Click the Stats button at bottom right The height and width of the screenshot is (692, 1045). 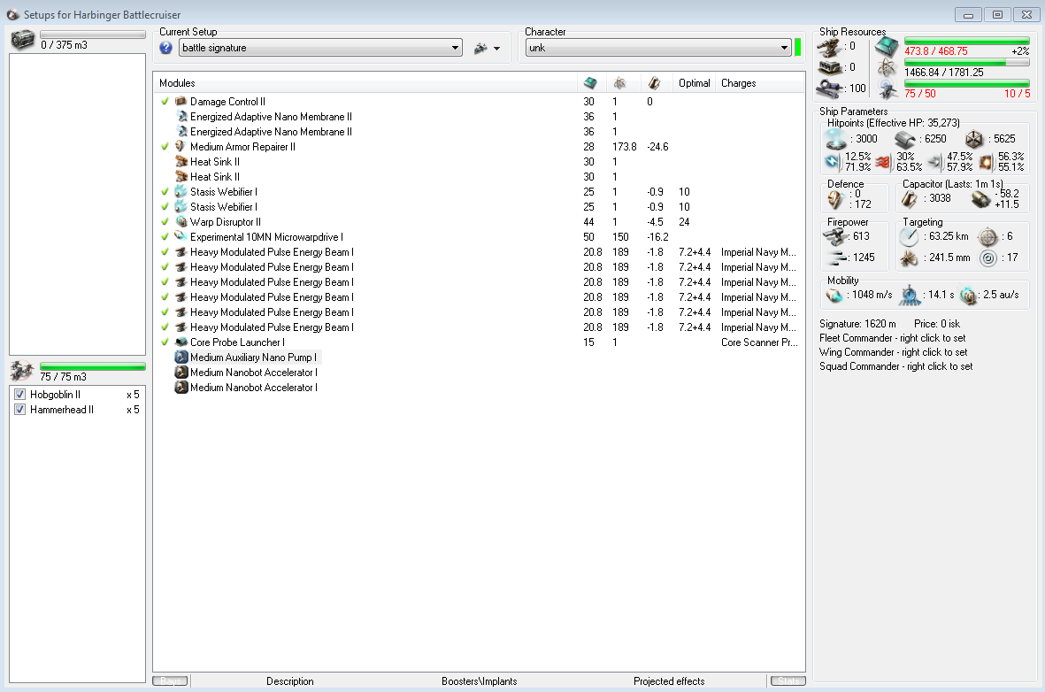(788, 680)
